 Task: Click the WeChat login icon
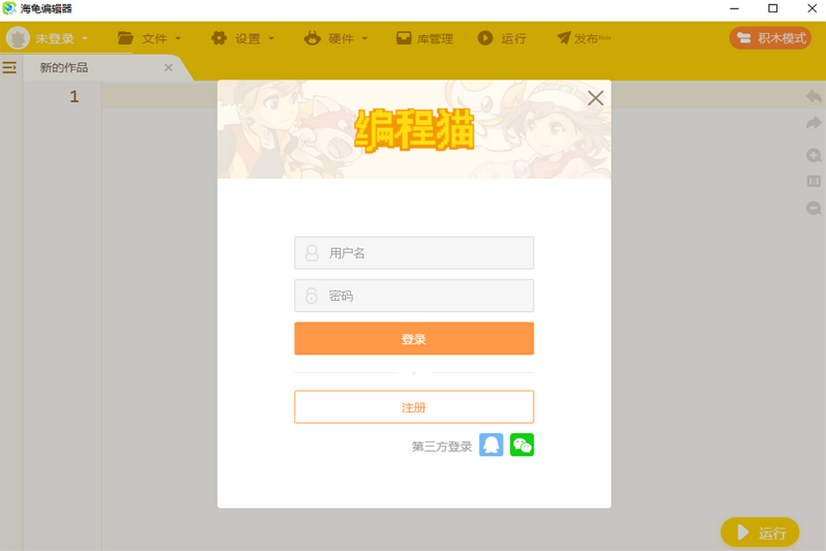pos(522,445)
